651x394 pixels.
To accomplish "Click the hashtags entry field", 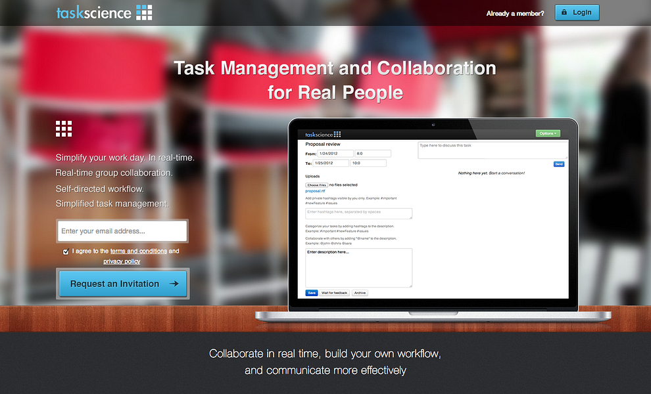I will pyautogui.click(x=358, y=213).
